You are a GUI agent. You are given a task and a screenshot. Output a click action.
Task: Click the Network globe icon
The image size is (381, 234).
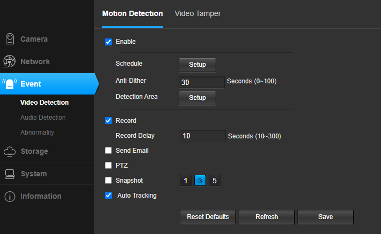(9, 61)
